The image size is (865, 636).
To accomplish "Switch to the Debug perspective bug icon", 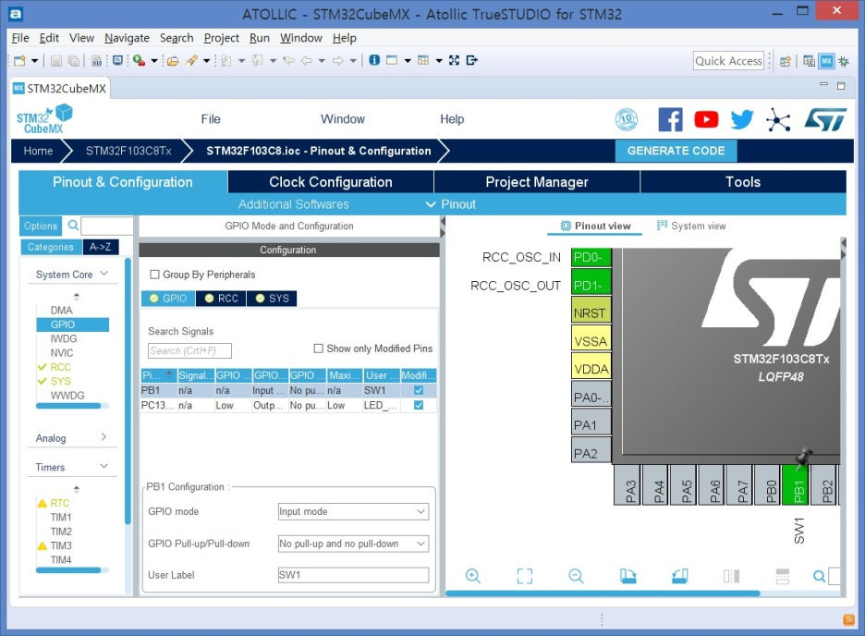I will [844, 61].
